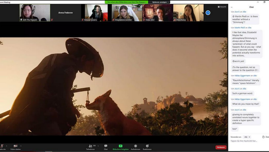Select Anh-Thu Nguyen video thumbnail
Viewport: 269px width, 152px height.
[x=35, y=13]
